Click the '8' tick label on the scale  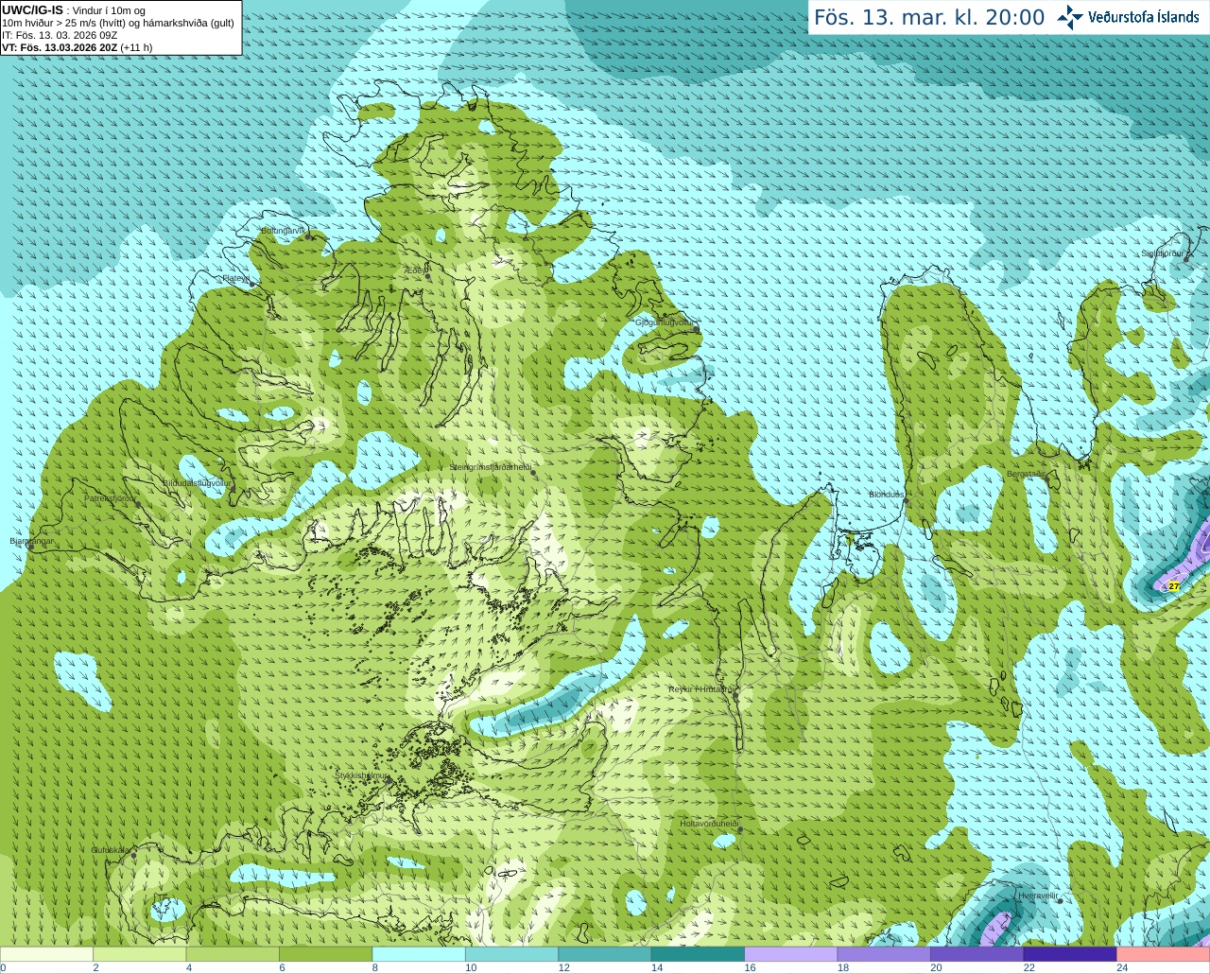click(x=375, y=967)
